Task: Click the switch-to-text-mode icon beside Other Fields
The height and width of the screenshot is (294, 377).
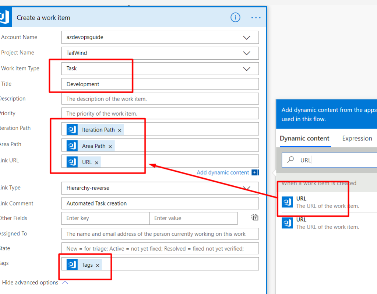Action: 254,217
